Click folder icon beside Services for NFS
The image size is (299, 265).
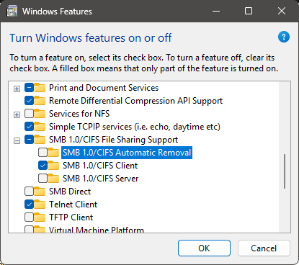tap(40, 114)
